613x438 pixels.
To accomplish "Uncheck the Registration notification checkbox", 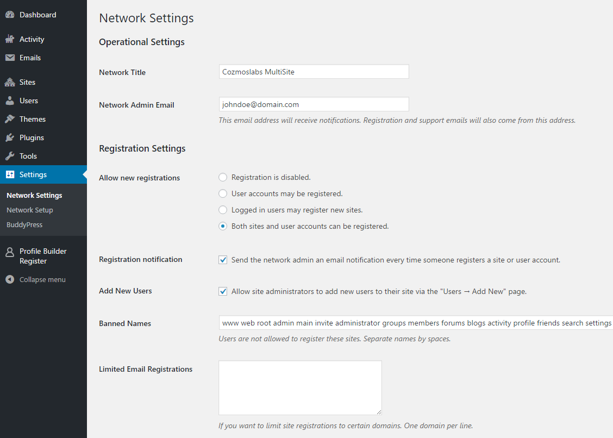I will tap(223, 260).
